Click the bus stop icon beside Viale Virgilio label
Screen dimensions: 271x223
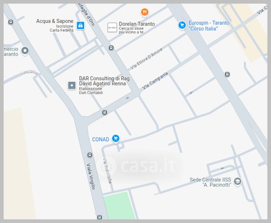(90, 155)
